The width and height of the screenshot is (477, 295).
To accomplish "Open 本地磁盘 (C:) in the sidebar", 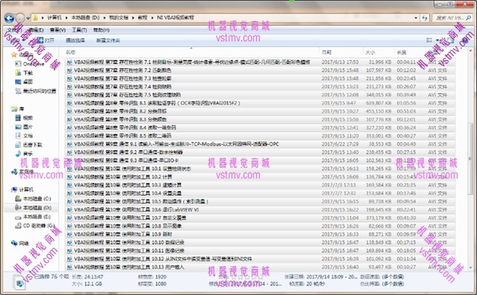I will [34, 199].
